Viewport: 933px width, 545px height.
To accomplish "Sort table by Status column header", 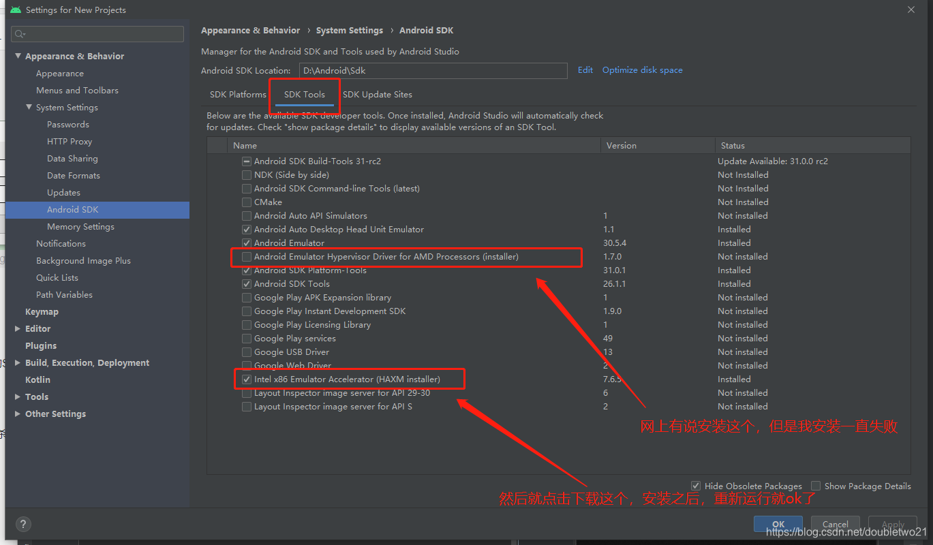I will (812, 146).
